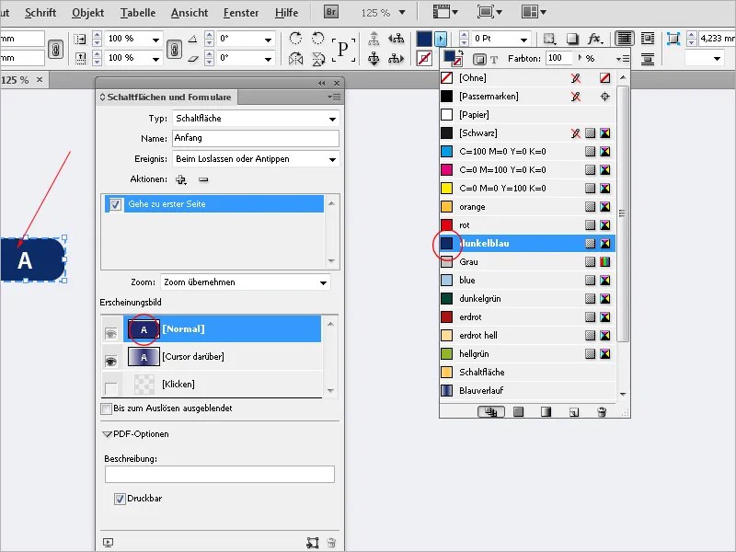
Task: Open the Ansicht menu
Action: [x=190, y=13]
